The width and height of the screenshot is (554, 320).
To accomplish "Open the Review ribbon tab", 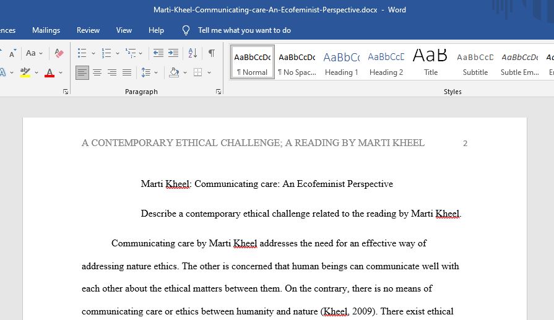I will click(88, 30).
